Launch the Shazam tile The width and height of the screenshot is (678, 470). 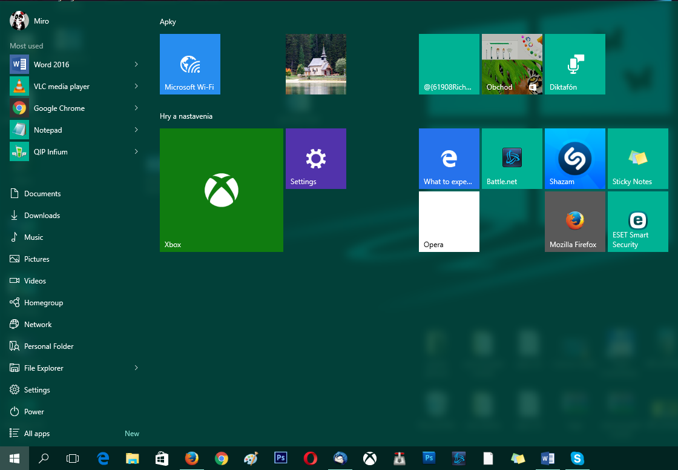574,159
